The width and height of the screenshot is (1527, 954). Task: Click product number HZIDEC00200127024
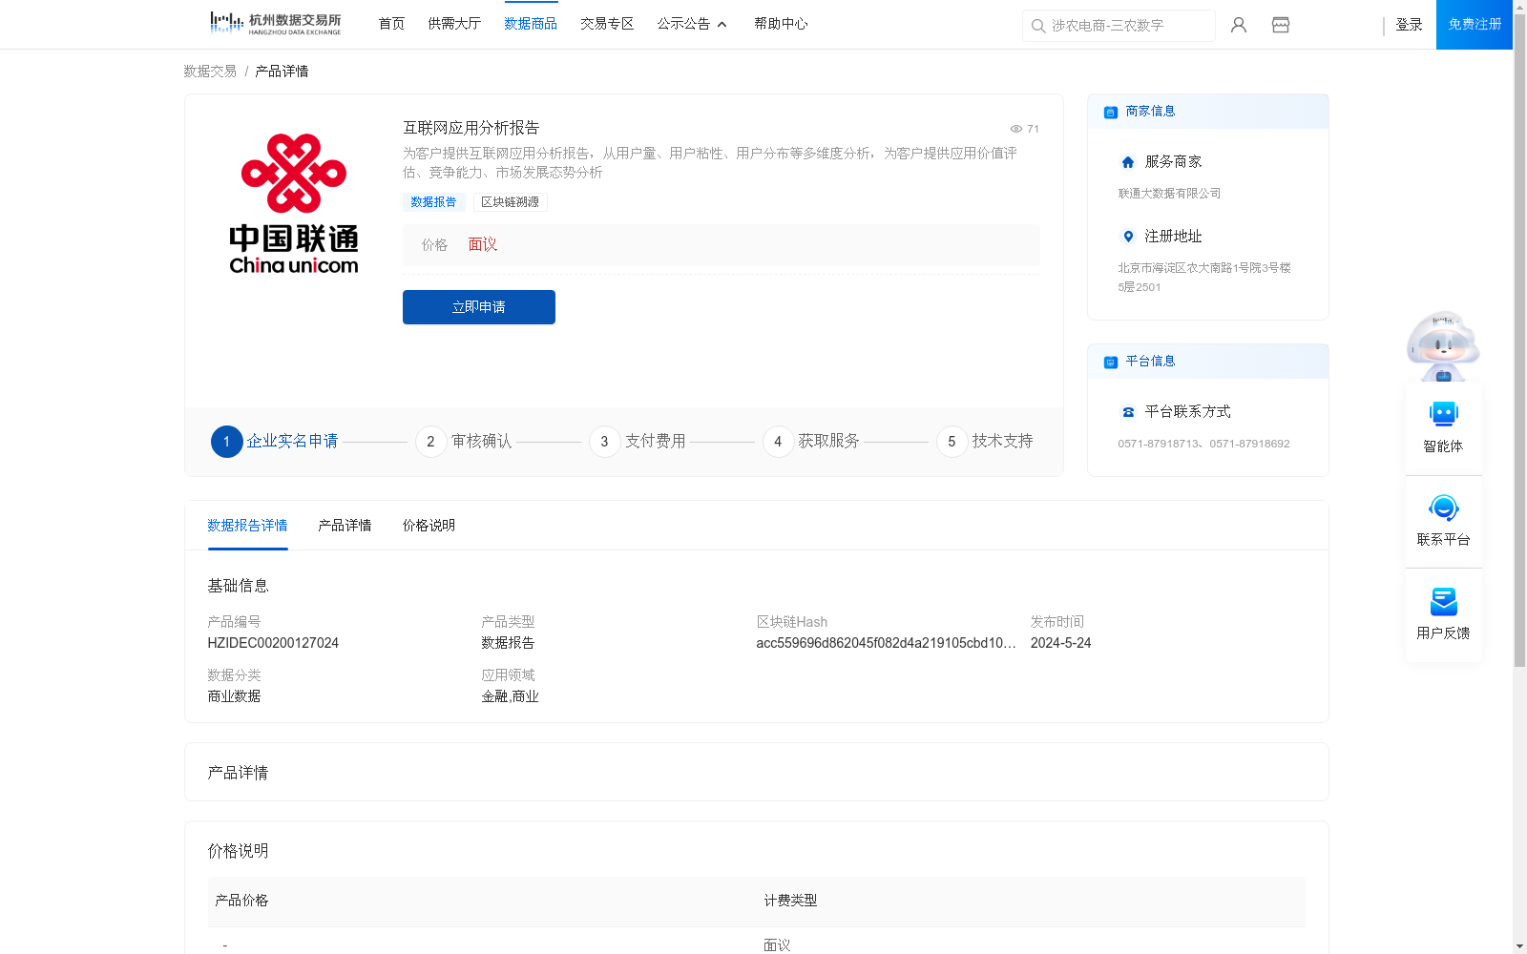point(273,643)
